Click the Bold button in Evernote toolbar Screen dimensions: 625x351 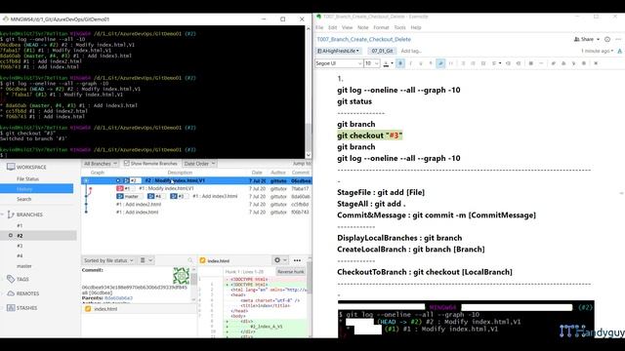pos(400,63)
